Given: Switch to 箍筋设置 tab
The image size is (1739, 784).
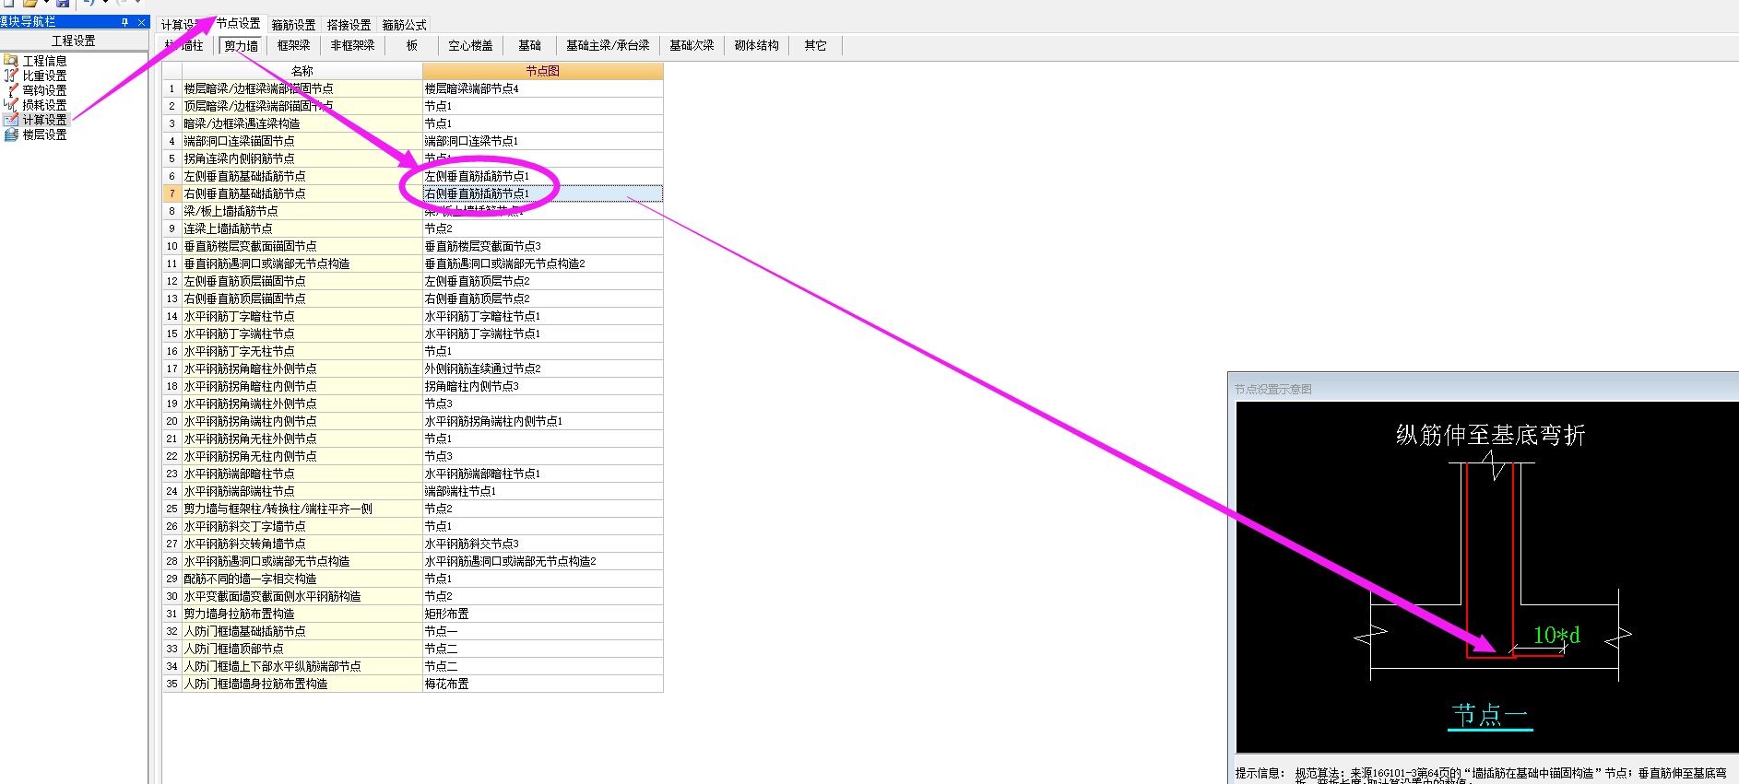Looking at the screenshot, I should tap(293, 25).
